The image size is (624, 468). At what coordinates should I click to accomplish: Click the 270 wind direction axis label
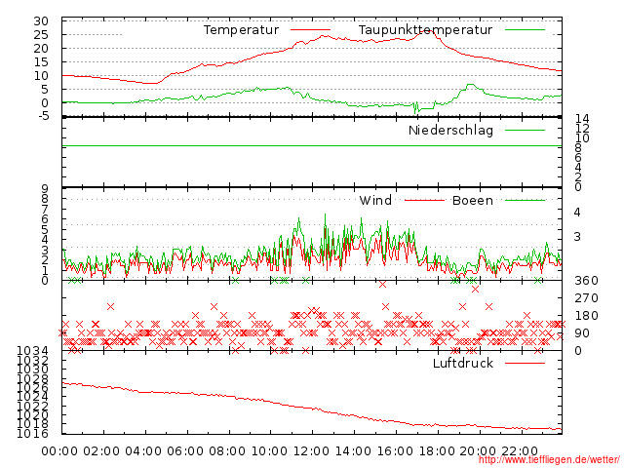(x=586, y=298)
